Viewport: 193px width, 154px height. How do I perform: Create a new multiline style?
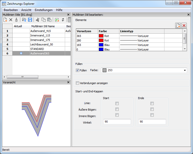[5, 20]
